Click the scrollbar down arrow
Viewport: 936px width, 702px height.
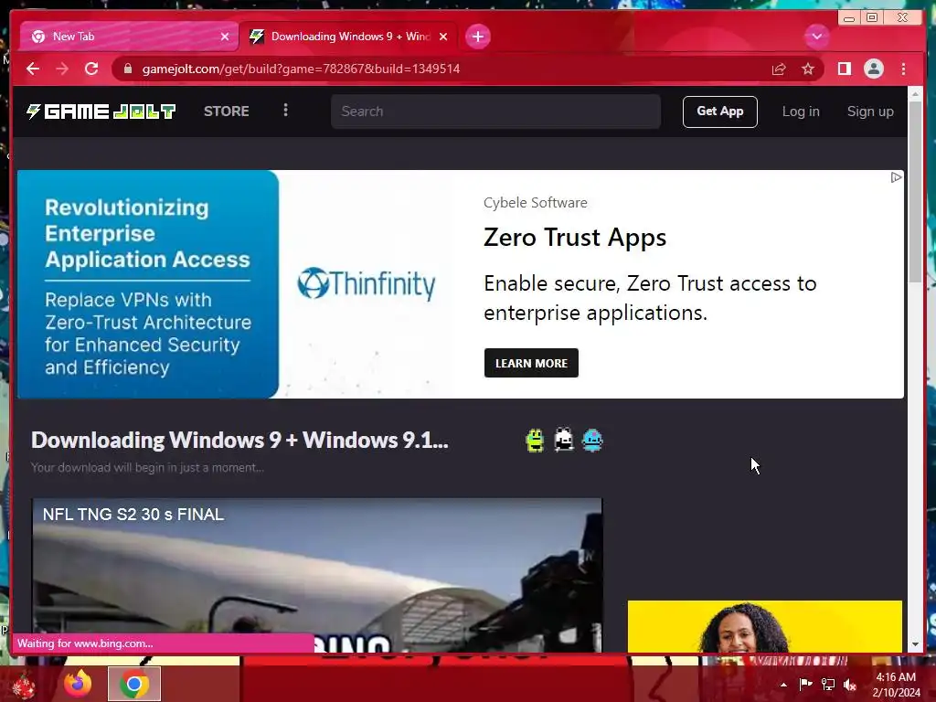click(x=915, y=644)
